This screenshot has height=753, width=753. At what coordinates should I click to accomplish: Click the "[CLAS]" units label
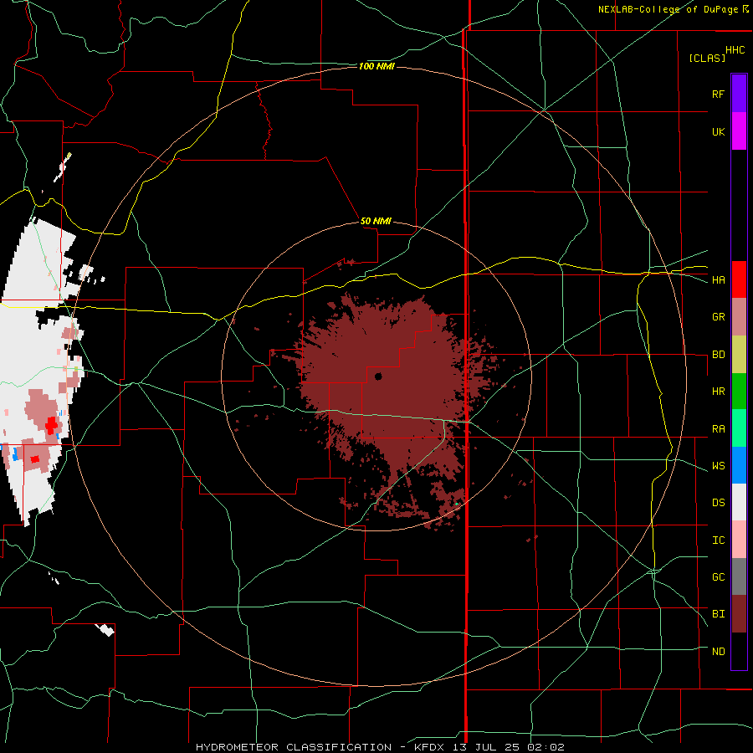pos(707,58)
